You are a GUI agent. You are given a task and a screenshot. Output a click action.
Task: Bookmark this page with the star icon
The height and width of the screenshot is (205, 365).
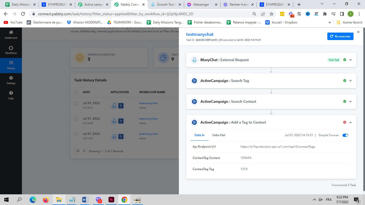pyautogui.click(x=271, y=14)
